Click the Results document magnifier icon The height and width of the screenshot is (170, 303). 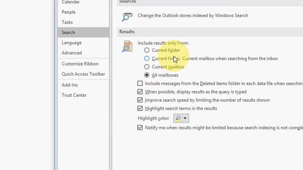tap(127, 46)
